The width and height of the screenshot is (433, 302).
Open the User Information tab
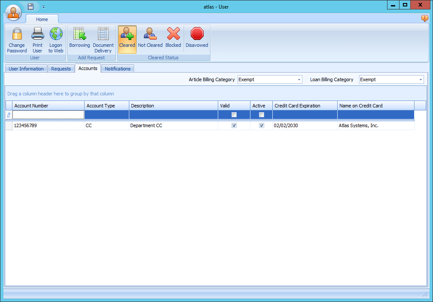point(26,68)
